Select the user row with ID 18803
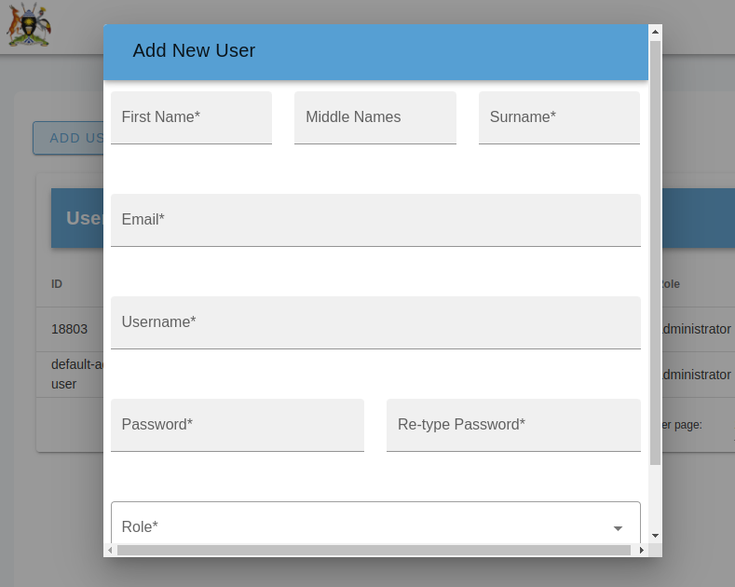The width and height of the screenshot is (735, 587). coord(70,329)
